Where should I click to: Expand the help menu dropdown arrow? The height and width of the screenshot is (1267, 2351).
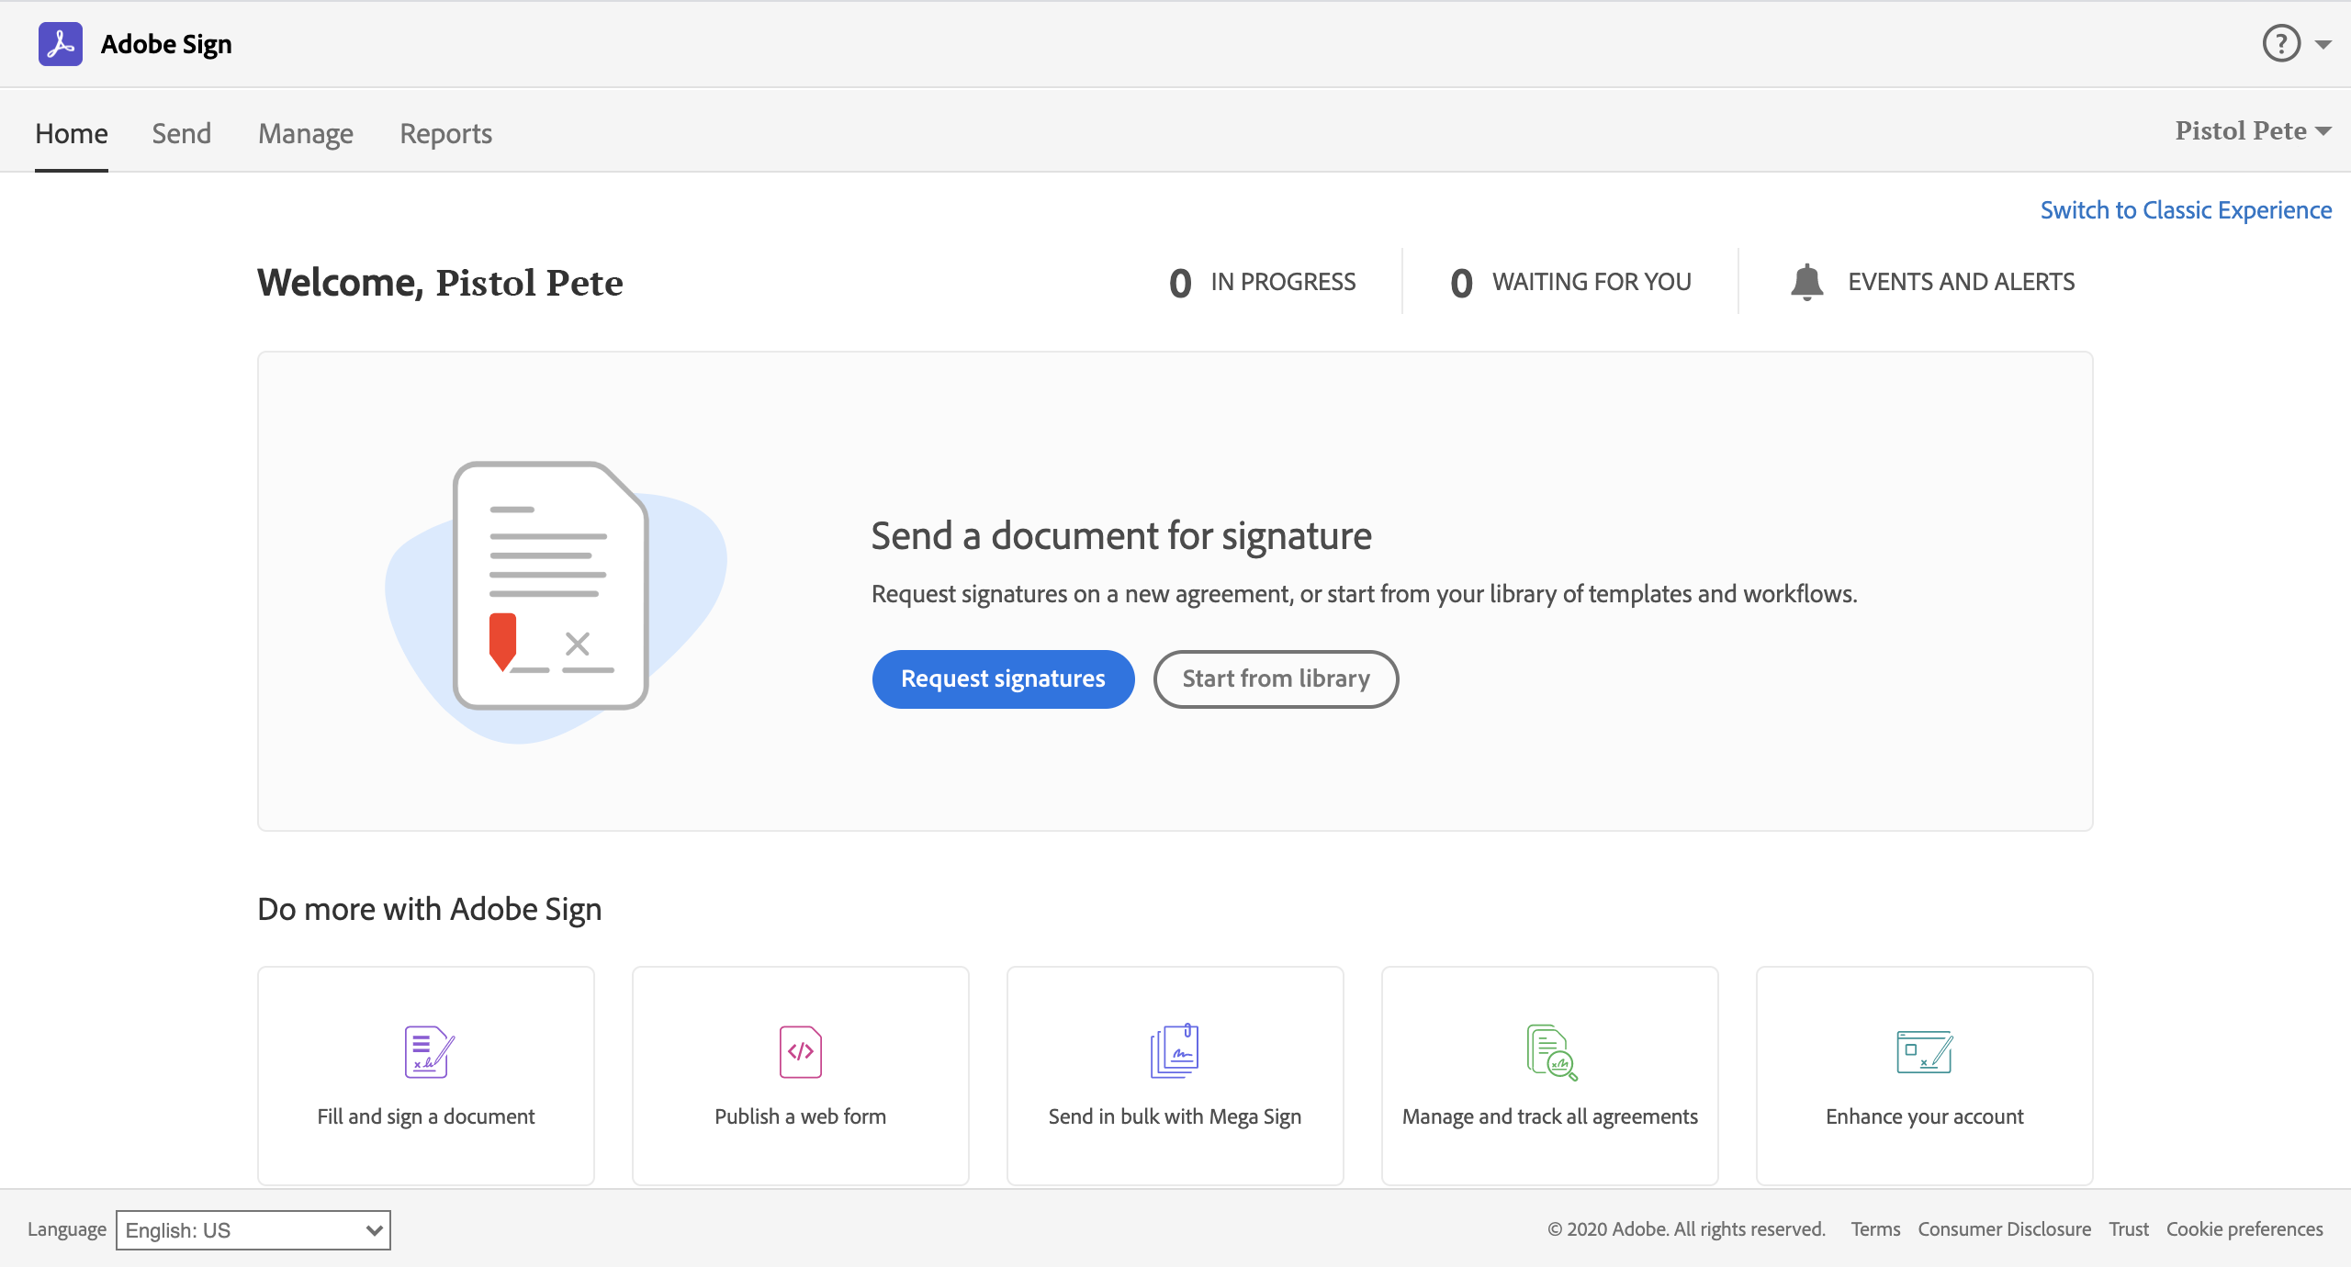pyautogui.click(x=2324, y=44)
